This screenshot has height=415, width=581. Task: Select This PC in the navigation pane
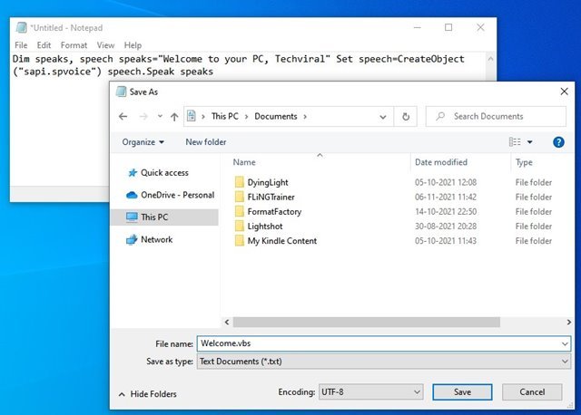click(x=154, y=217)
